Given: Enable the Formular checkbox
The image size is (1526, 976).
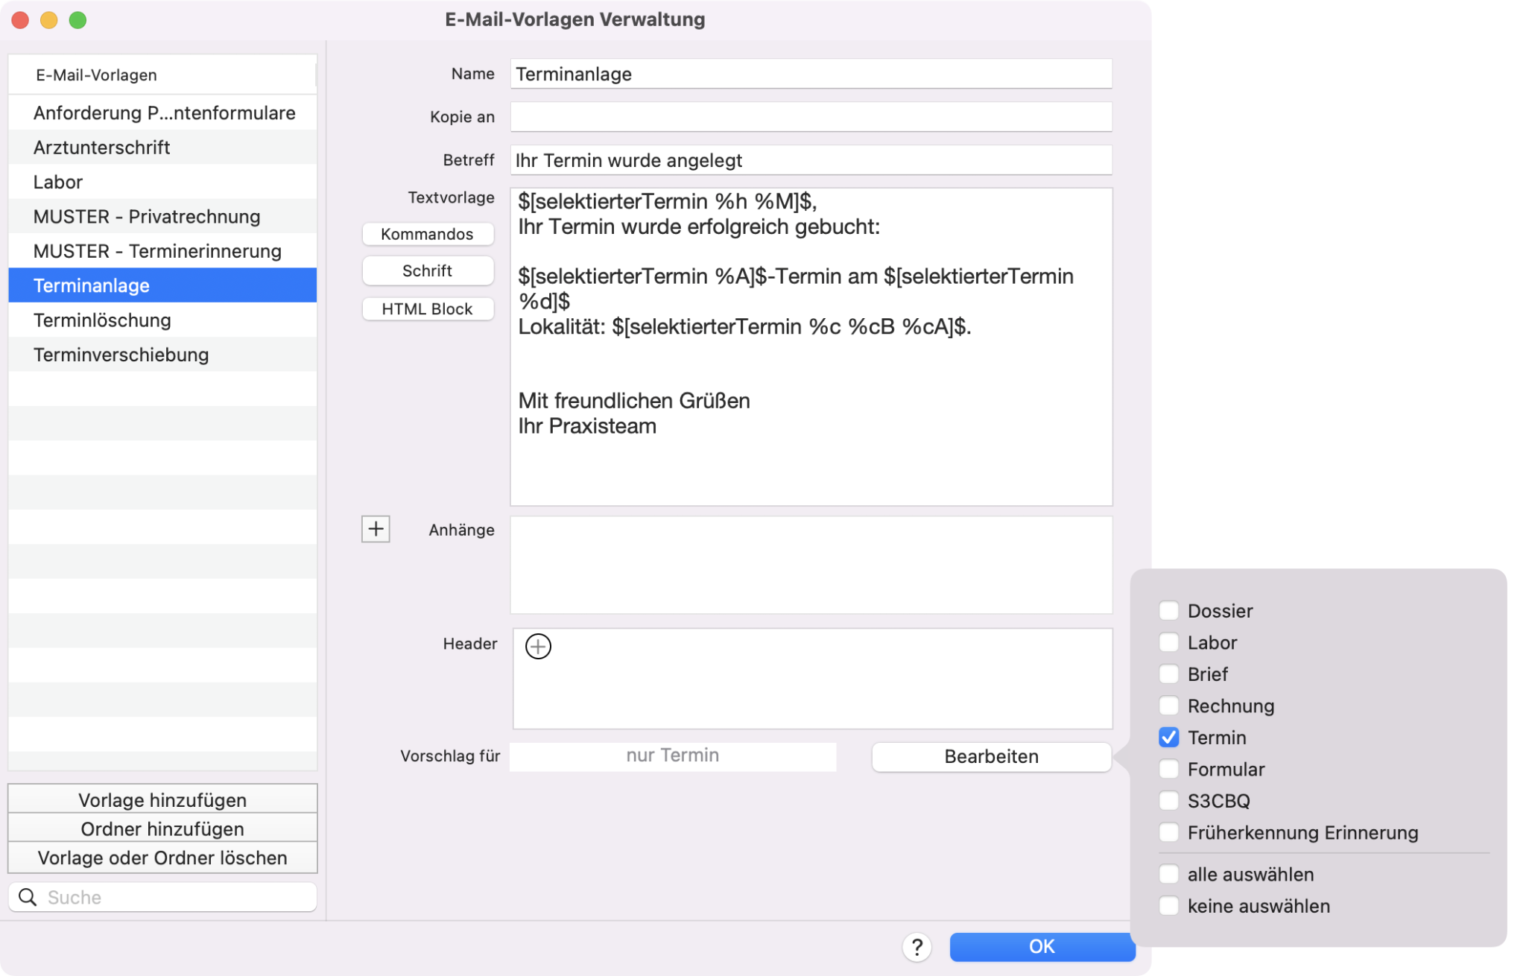Looking at the screenshot, I should [x=1170, y=768].
